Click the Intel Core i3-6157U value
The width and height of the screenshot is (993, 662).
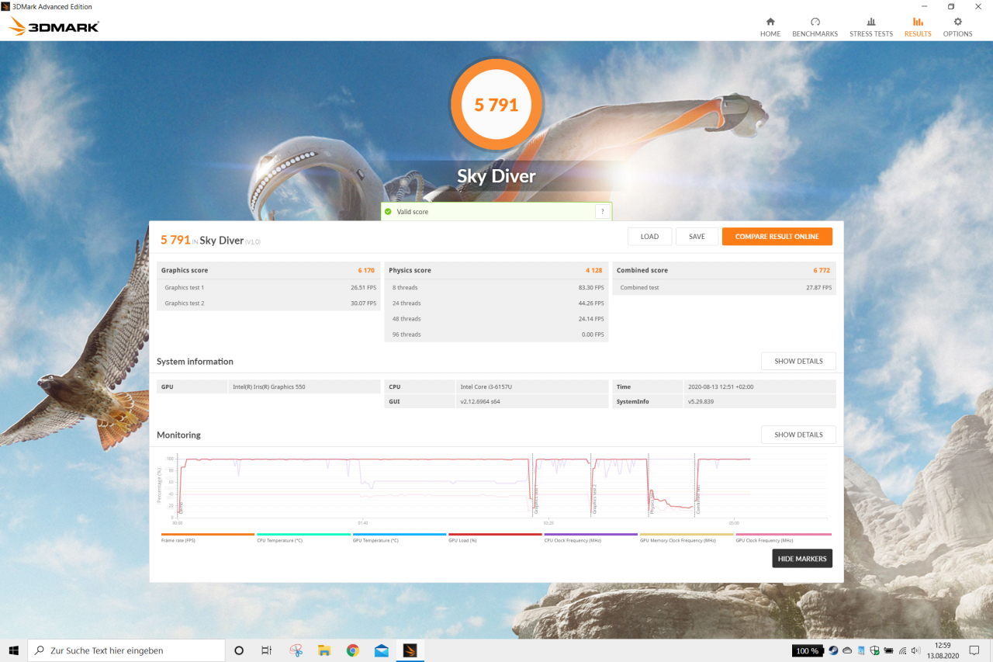point(486,386)
